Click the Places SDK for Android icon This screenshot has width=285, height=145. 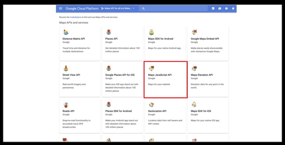coord(109,104)
